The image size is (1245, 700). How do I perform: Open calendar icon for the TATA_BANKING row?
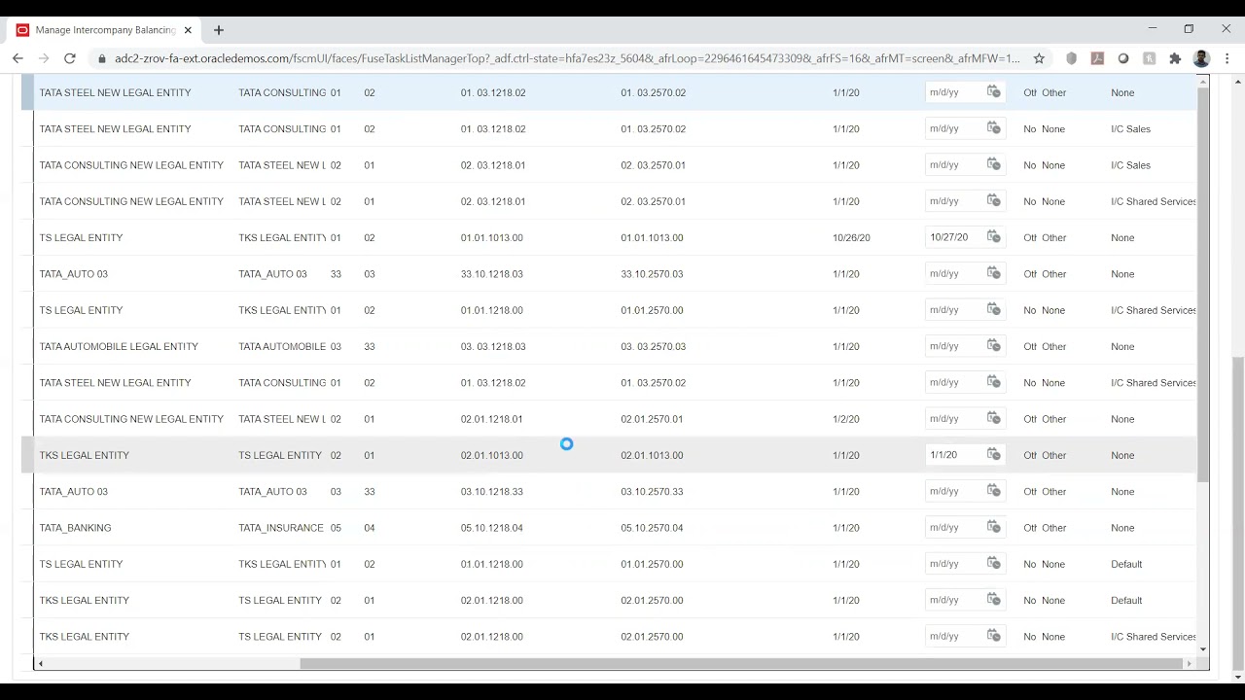click(x=993, y=527)
